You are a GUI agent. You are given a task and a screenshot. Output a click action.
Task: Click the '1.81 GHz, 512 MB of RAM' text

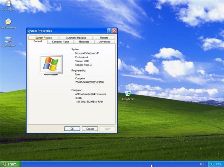tap(89, 102)
